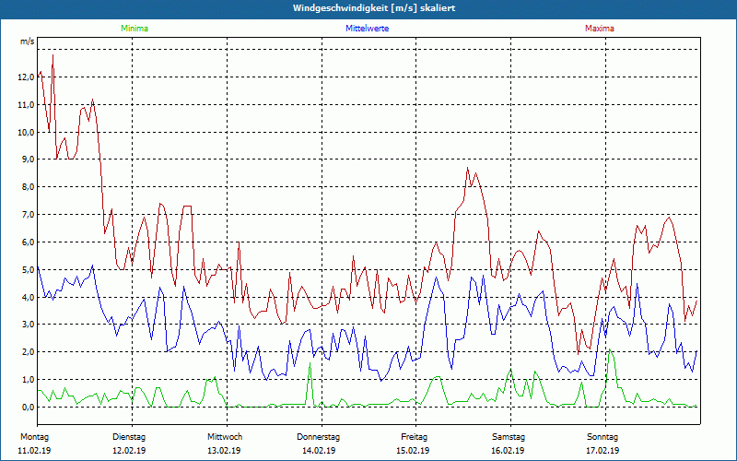This screenshot has width=737, height=461.
Task: Click the Mittwoch day label
Action: coord(225,437)
